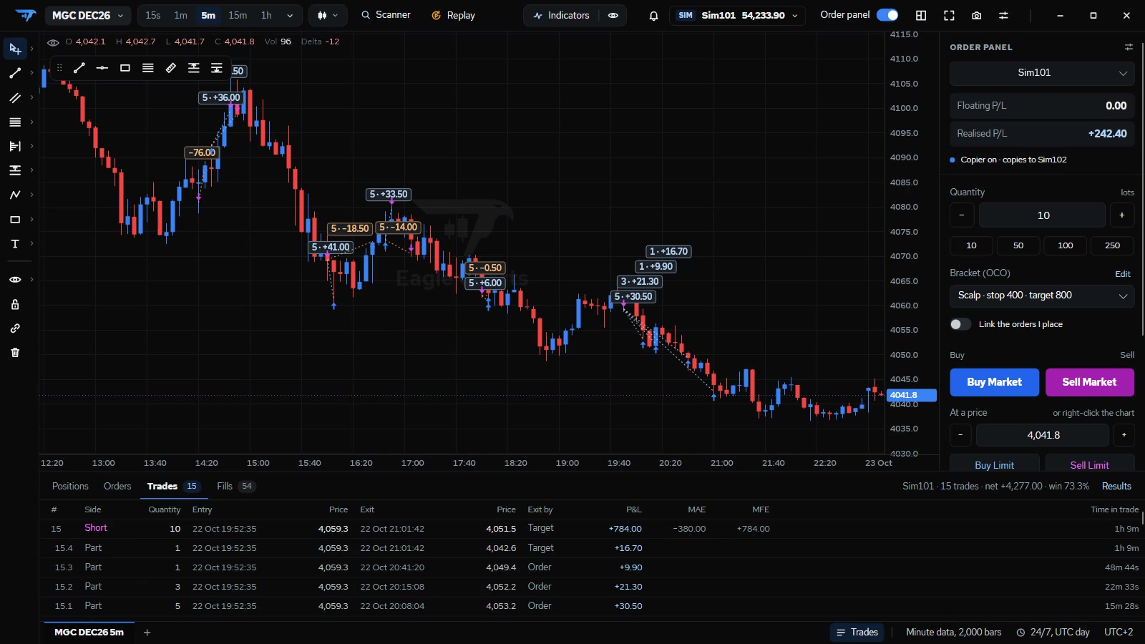Click the quantity input field showing 10
This screenshot has height=644, width=1145.
(x=1043, y=215)
